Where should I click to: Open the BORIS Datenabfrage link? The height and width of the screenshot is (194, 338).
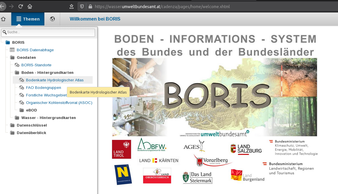pyautogui.click(x=35, y=50)
